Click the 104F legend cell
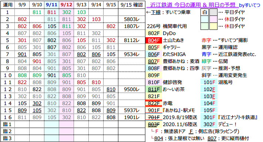 click(x=209, y=103)
